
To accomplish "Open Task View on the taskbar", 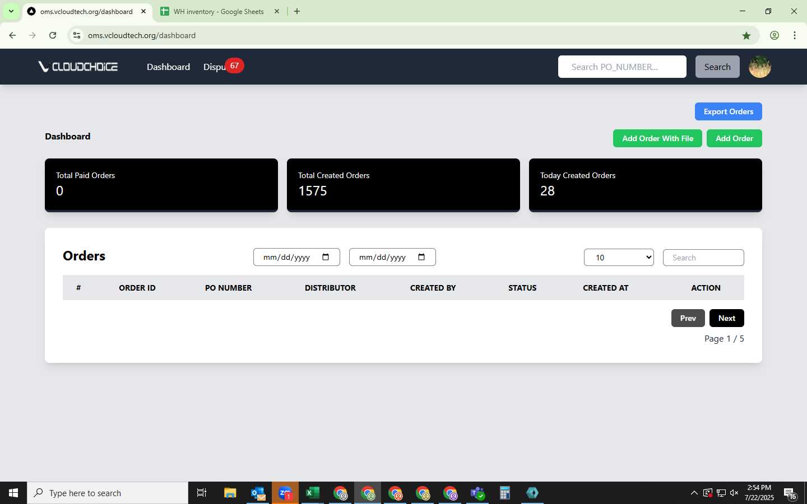I will (202, 493).
